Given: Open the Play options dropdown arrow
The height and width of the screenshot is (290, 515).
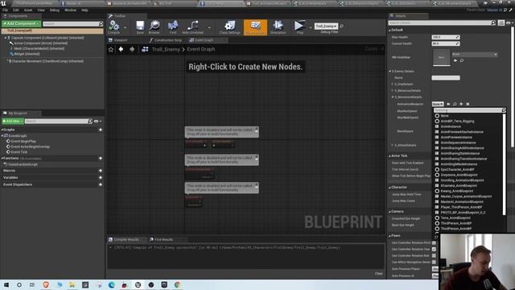Looking at the screenshot, I should (310, 27).
